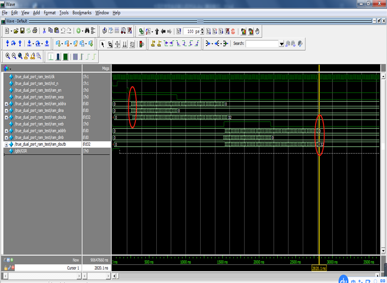Click the Find Next Transition icon
The height and width of the screenshot is (283, 387).
172,44
